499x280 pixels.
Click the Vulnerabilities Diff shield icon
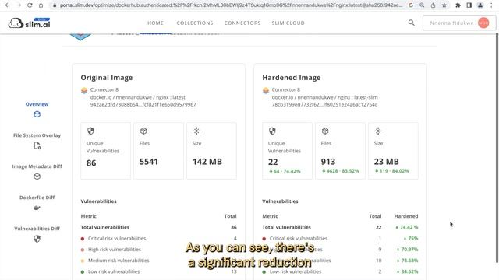point(37,239)
